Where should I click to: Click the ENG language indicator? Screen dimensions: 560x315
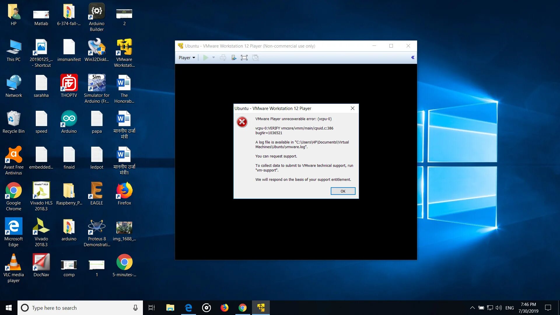[x=510, y=308]
